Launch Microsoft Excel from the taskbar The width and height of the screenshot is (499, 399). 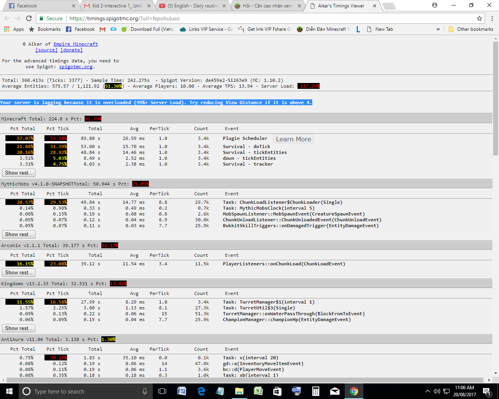[x=258, y=391]
